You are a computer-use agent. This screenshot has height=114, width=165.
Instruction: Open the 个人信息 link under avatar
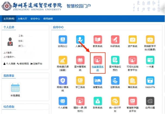click(9, 64)
